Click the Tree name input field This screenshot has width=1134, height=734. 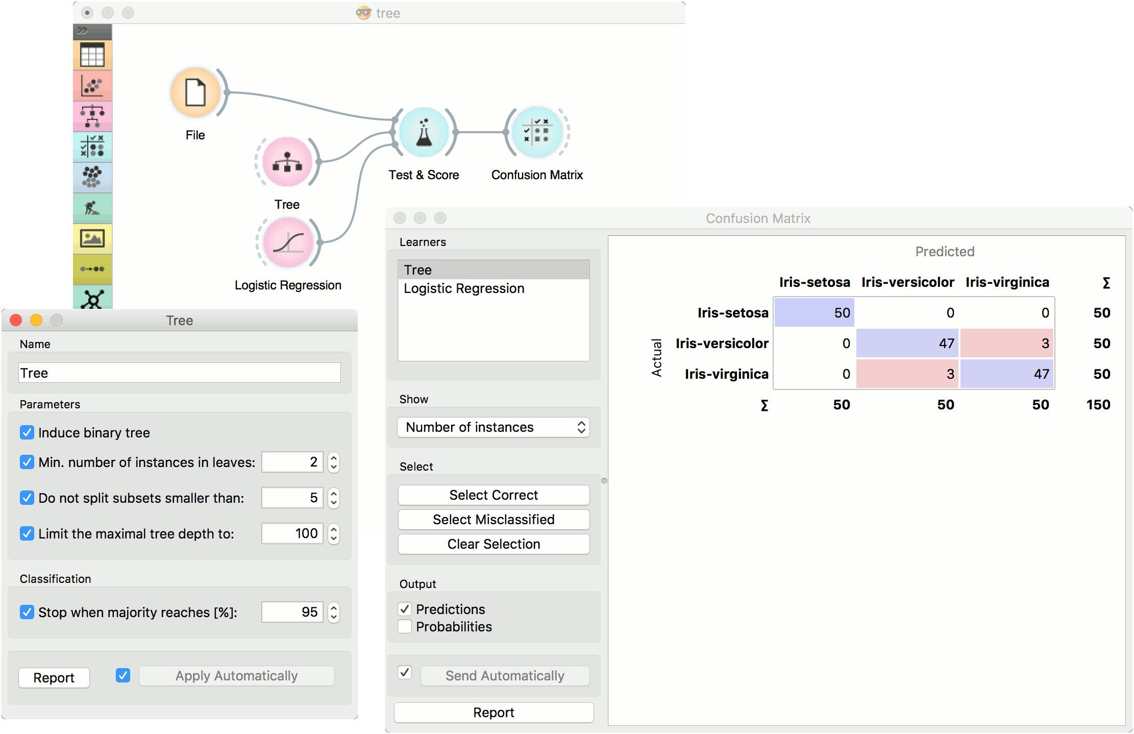coord(180,373)
